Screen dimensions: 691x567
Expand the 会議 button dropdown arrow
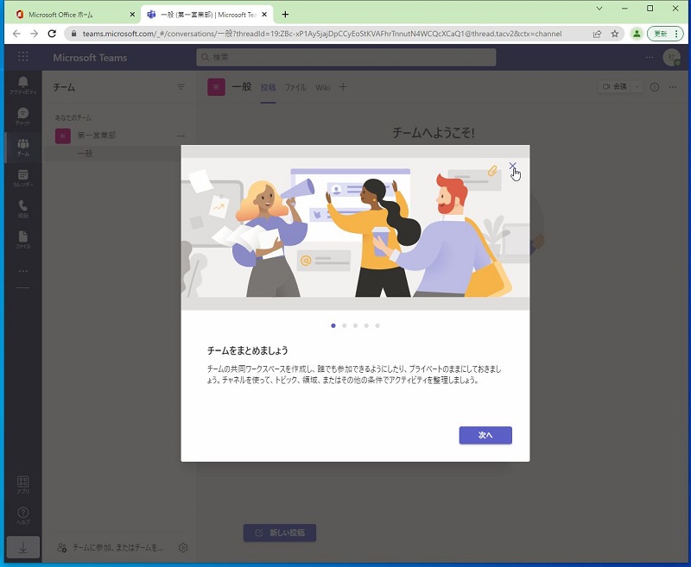tap(637, 86)
